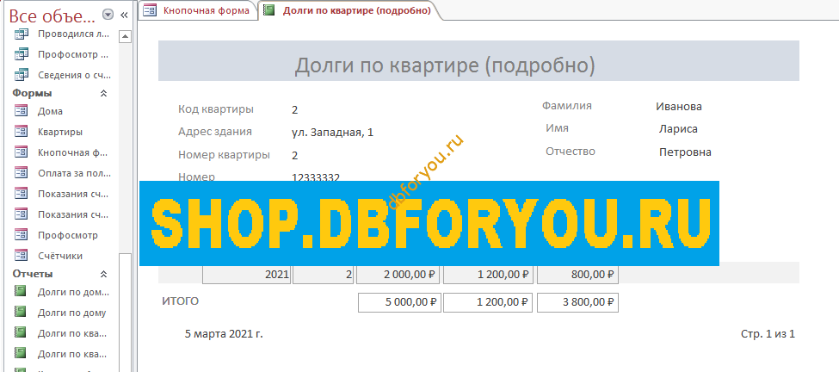Viewport: 839px width, 372px height.
Task: Collapse the Формы group
Action: coord(104,93)
